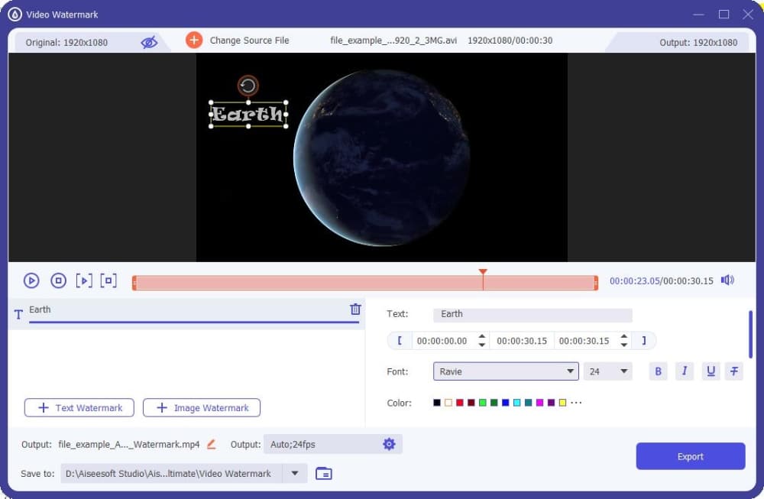764x499 pixels.
Task: Open the Save to location dropdown
Action: (294, 473)
